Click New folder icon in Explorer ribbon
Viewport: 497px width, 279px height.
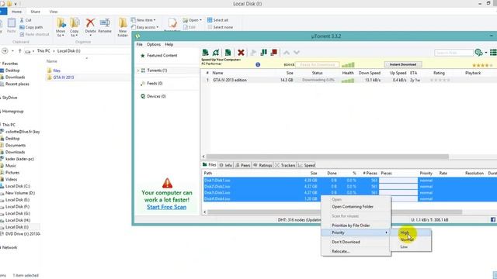(123, 27)
